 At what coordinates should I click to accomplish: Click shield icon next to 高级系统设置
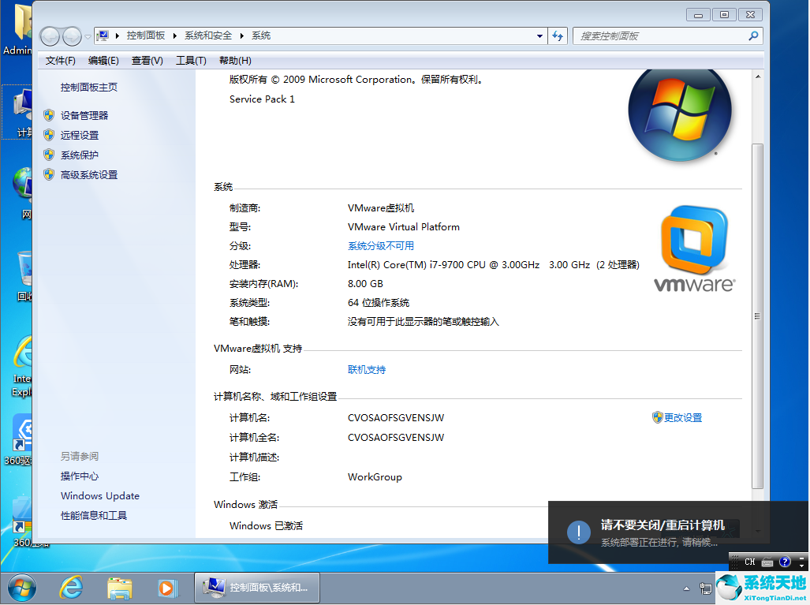click(x=49, y=174)
